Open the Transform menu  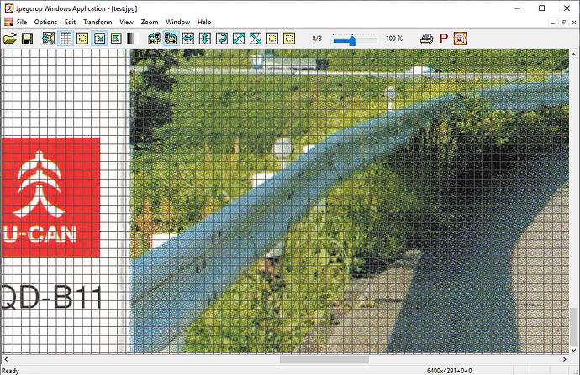tap(98, 22)
